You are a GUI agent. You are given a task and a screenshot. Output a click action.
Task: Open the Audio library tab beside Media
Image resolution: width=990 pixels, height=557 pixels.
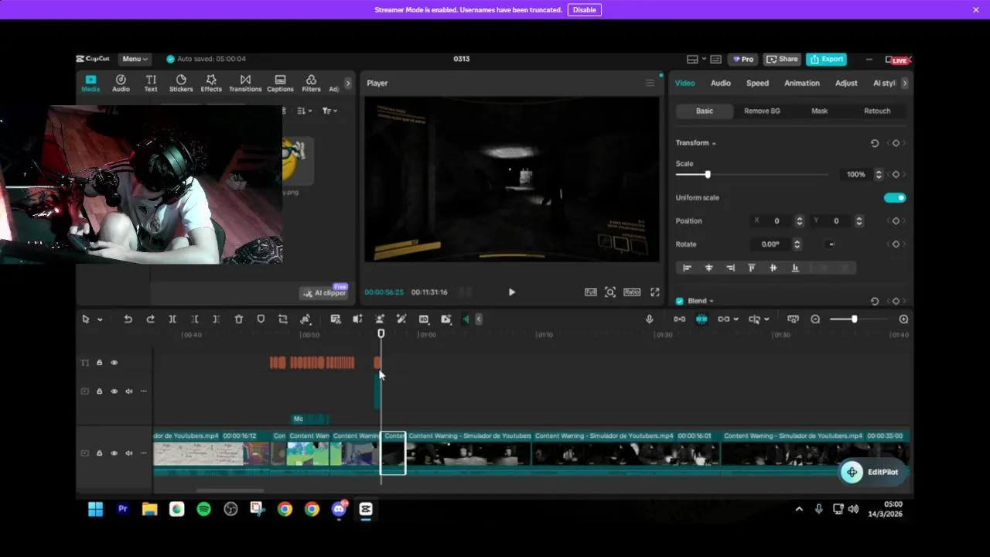(x=121, y=84)
